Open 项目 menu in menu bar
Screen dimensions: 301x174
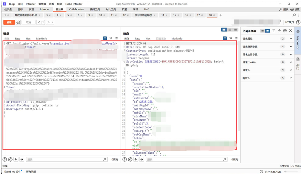pos(20,4)
